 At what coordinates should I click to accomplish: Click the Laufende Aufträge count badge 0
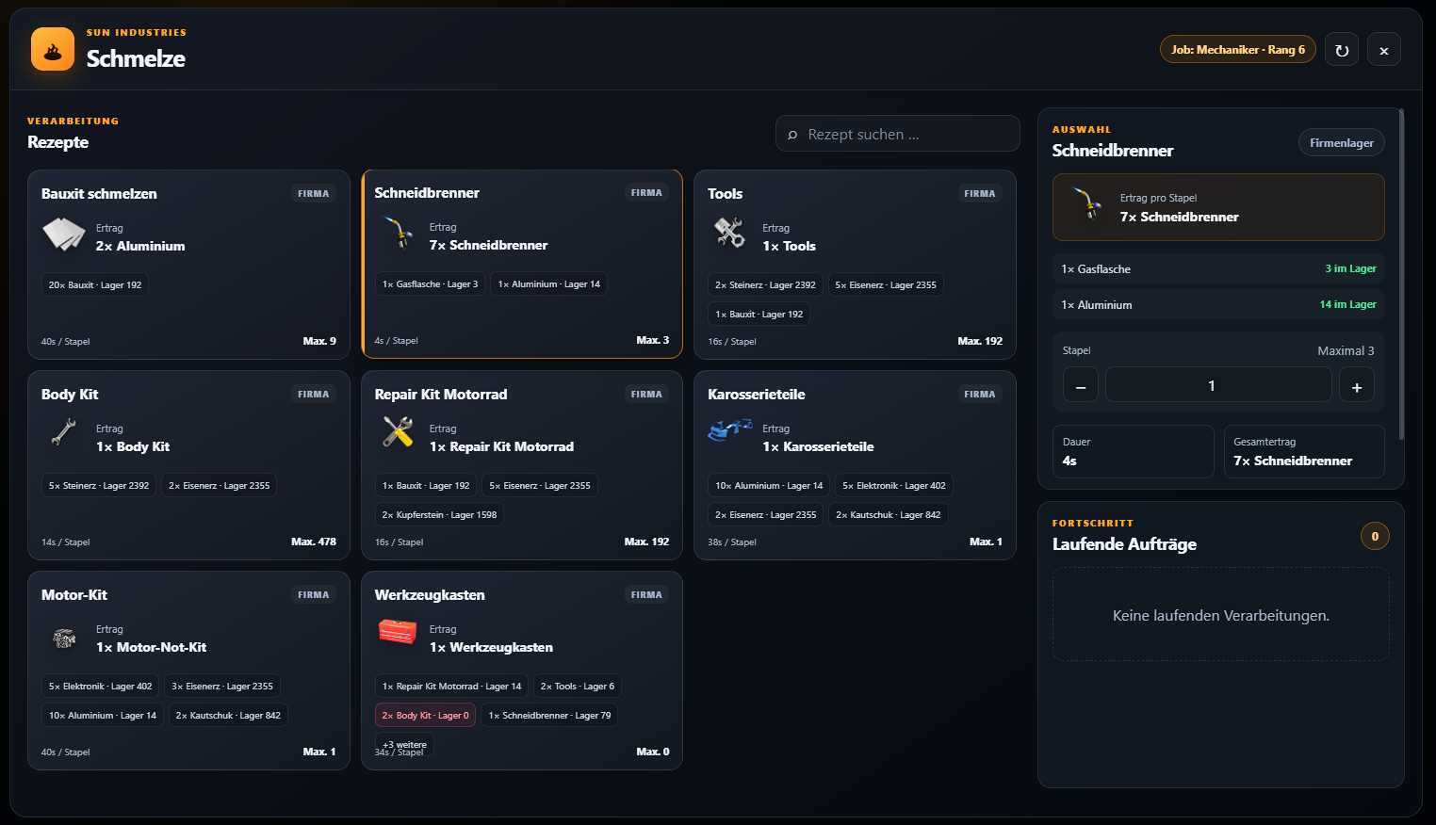coord(1375,537)
